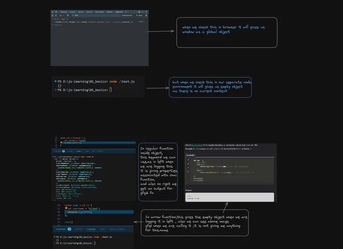Screen dimensions: 343x249
Task: Open the Sources tab in DevTools
Action: coord(81,12)
